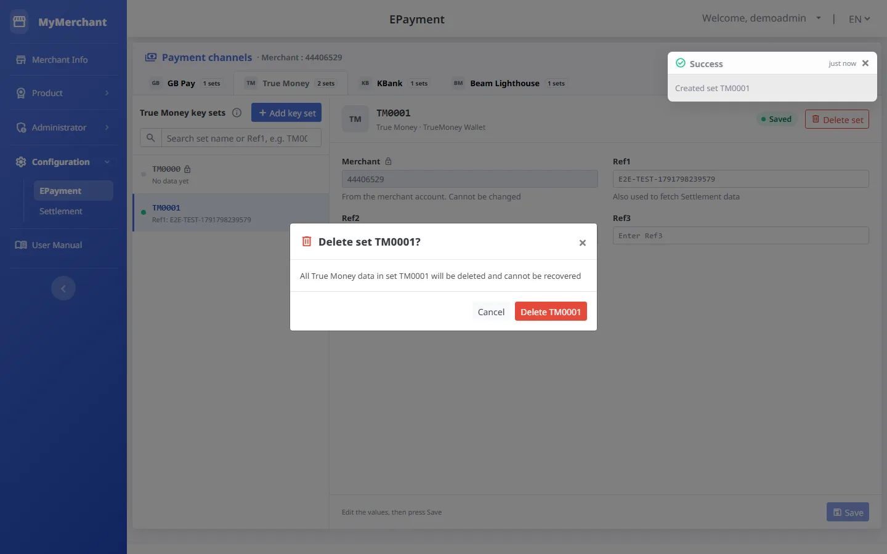Screen dimensions: 887x554
Task: Click the TM avatar badge beside TM0001
Action: click(x=355, y=119)
